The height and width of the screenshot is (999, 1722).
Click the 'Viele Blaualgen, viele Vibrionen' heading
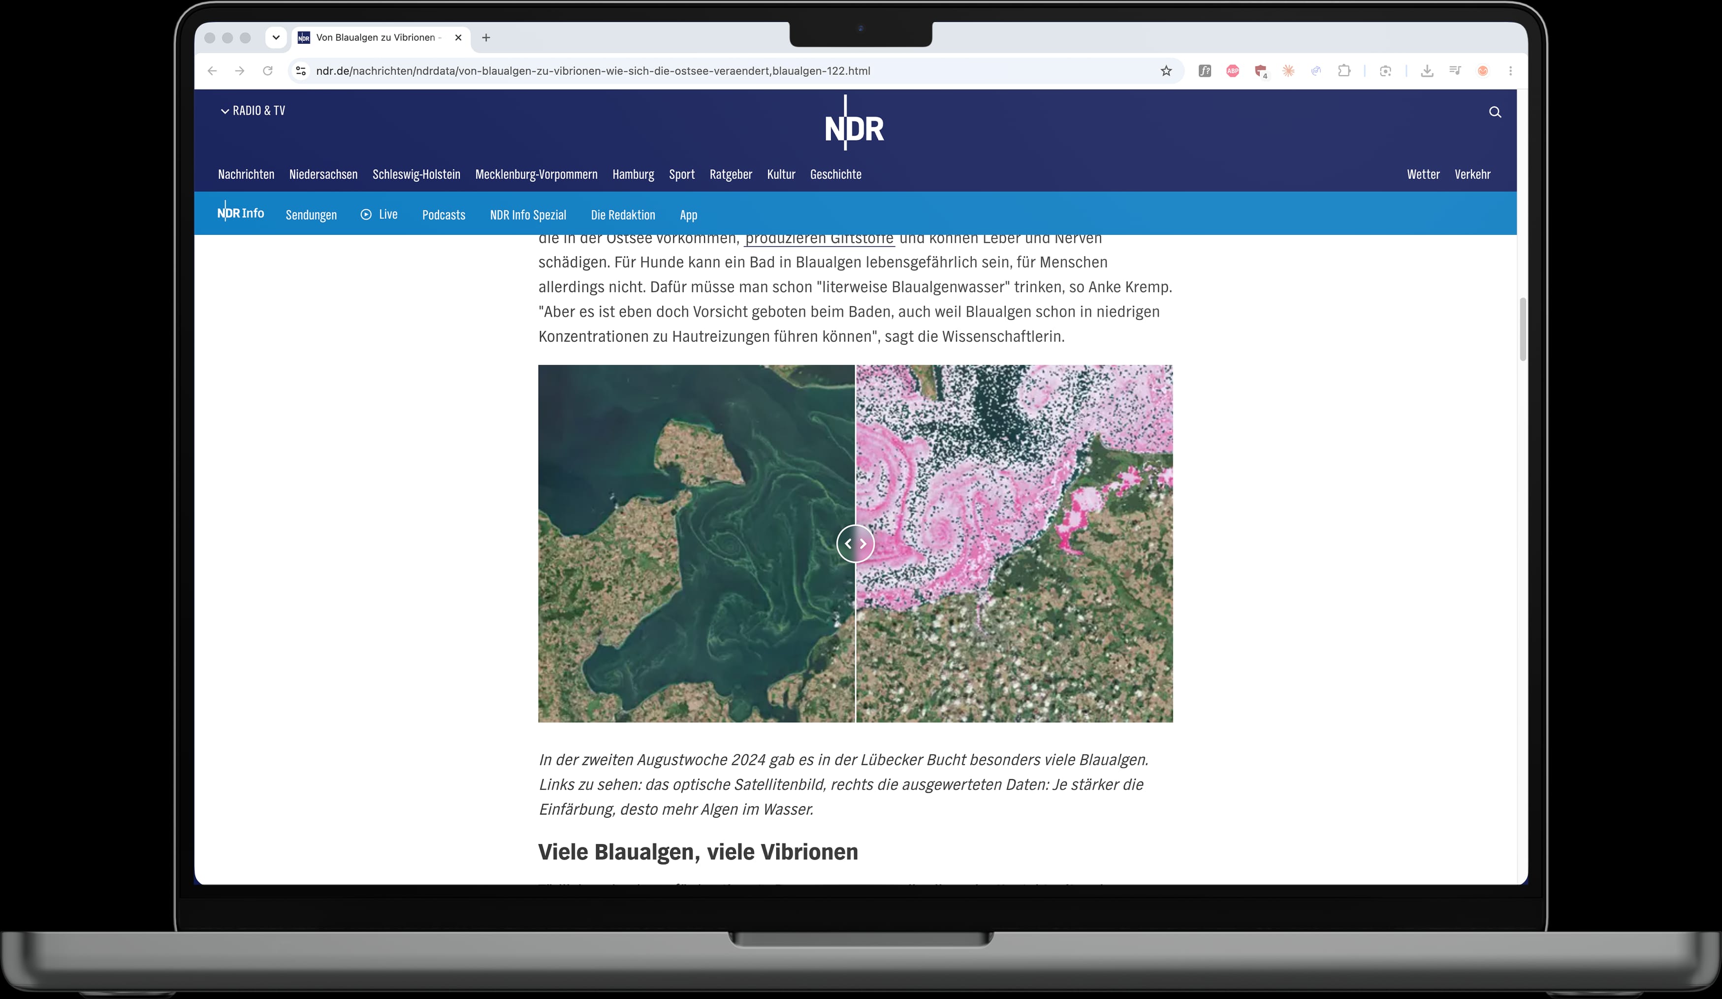coord(698,852)
